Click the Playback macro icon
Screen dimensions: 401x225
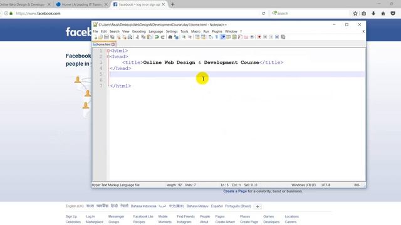point(271,37)
